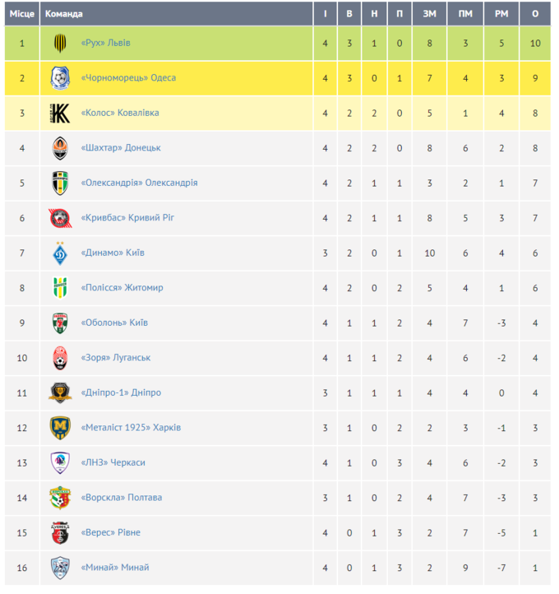Viewport: 559px width, 594px height.
Task: Open the «Олександрія» Олександрія link
Action: coord(139,183)
